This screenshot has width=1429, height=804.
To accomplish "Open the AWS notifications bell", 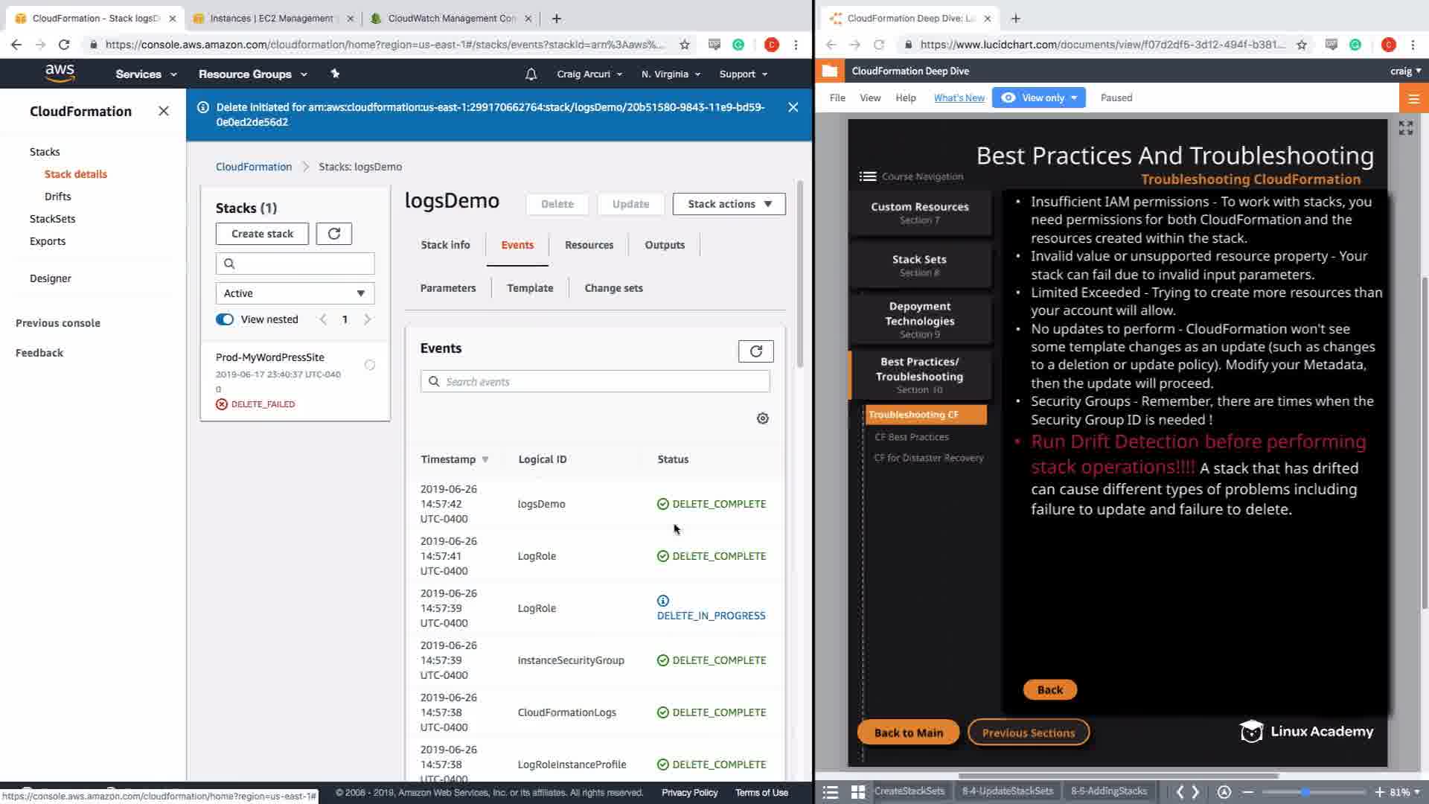I will (x=531, y=74).
